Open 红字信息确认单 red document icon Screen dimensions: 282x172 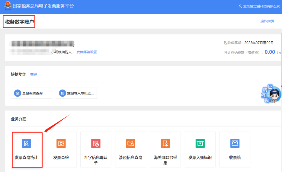(96, 143)
